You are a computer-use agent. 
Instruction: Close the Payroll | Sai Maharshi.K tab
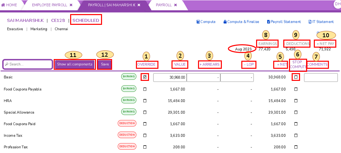(x=139, y=5)
